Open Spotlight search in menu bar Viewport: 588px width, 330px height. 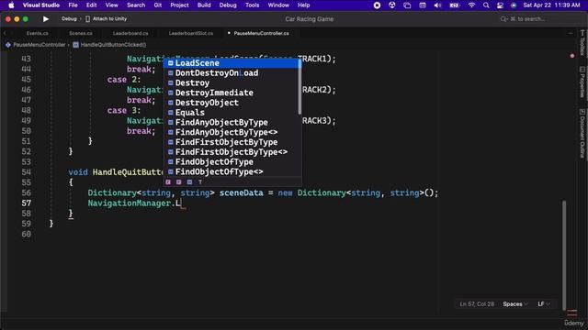click(486, 5)
